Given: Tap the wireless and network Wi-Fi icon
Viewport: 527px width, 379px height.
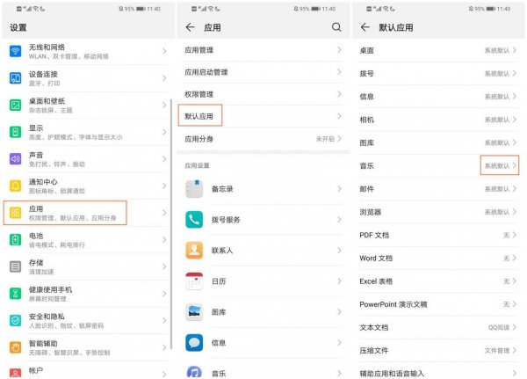Looking at the screenshot, I should pos(15,51).
